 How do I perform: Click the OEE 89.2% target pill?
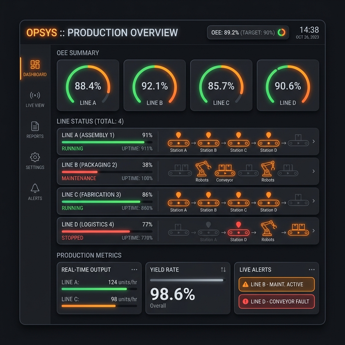tap(248, 33)
